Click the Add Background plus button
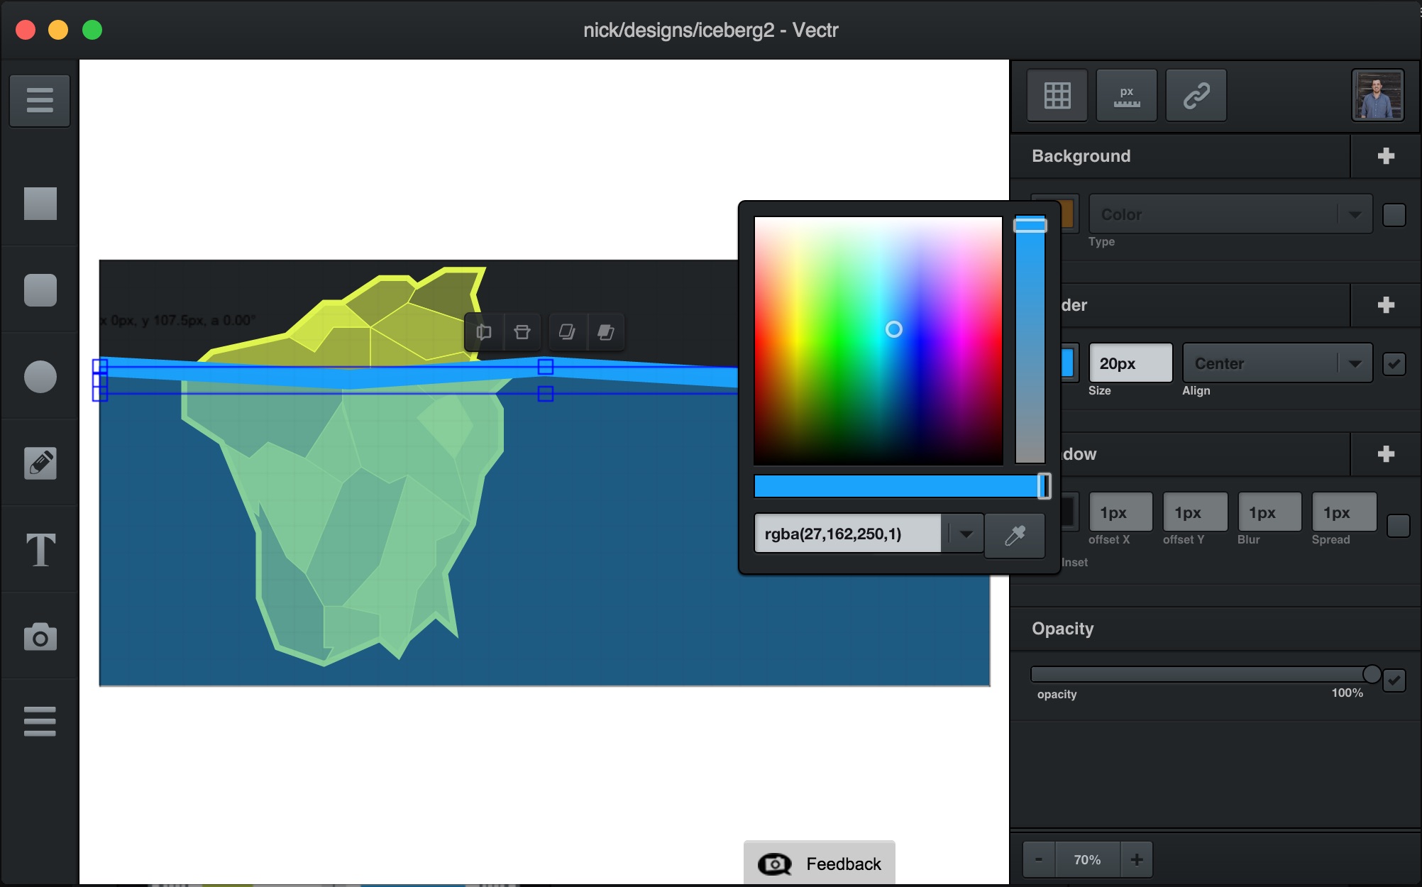Image resolution: width=1422 pixels, height=887 pixels. tap(1387, 154)
